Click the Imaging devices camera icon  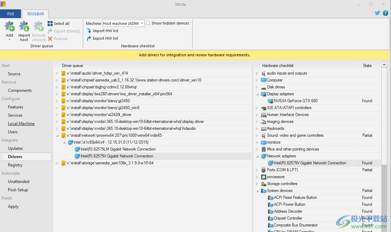(264, 122)
